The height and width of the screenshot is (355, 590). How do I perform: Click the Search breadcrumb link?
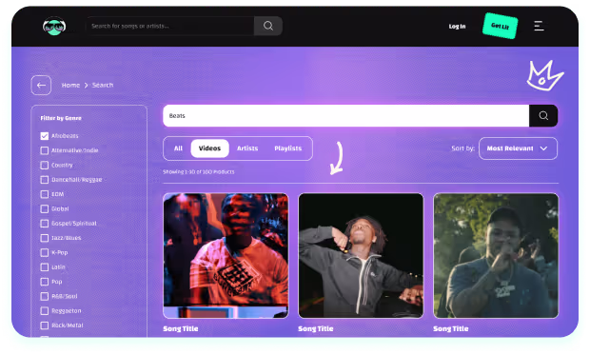103,85
